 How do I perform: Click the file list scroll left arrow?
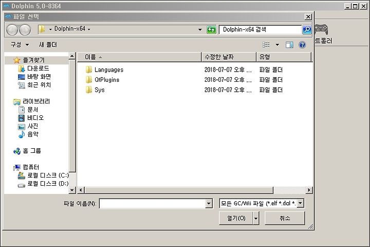[81, 190]
